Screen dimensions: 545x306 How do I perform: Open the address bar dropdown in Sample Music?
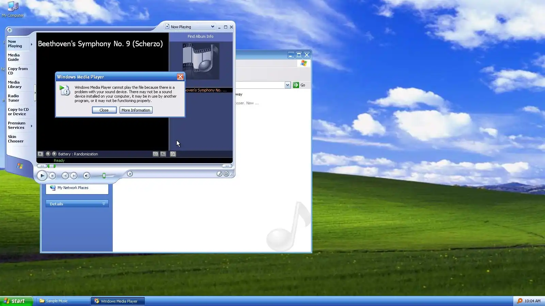pos(287,85)
